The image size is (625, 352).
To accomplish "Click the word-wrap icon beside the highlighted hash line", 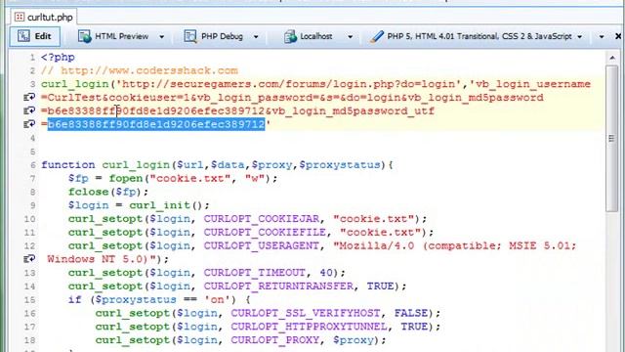I will (x=29, y=124).
